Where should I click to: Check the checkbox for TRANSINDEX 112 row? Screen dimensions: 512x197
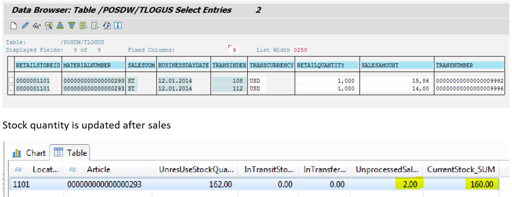(x=12, y=88)
